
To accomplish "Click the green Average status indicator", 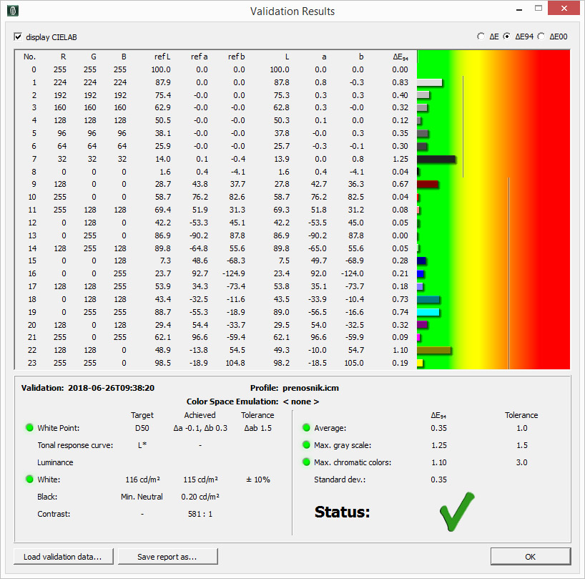I will coord(306,428).
